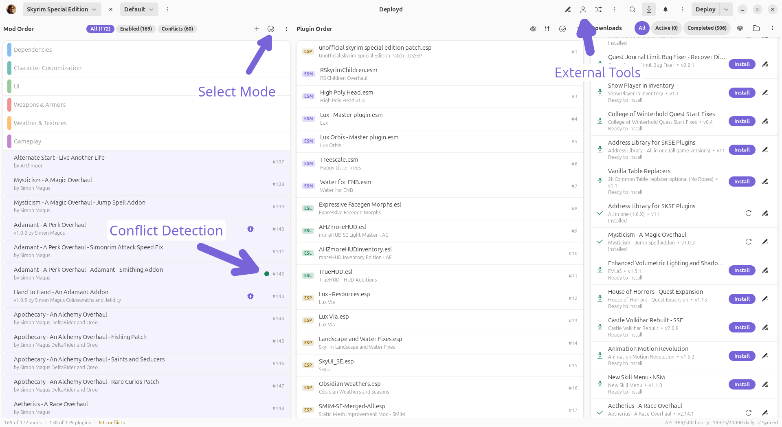
Task: Install Show Player In Inventory
Action: tap(742, 93)
